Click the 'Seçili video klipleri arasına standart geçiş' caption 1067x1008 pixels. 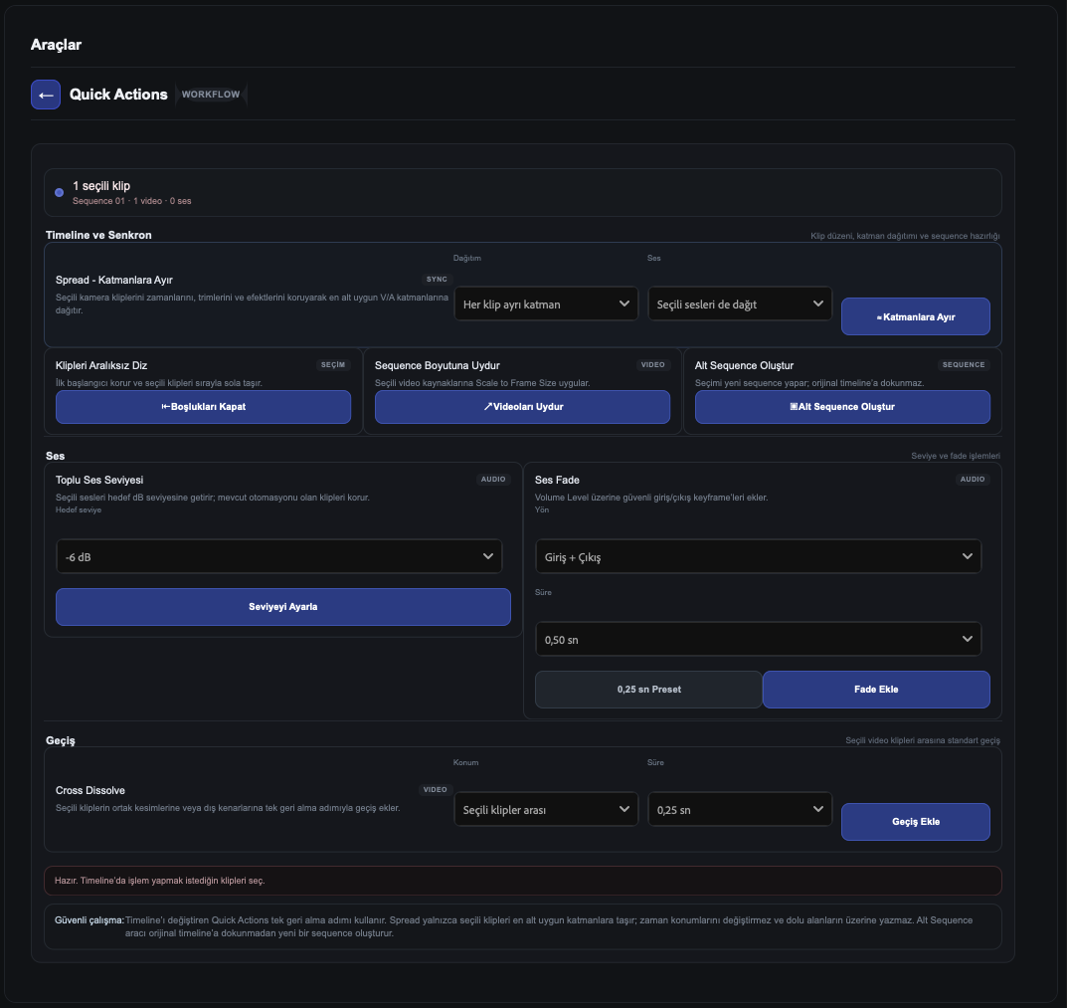point(923,740)
